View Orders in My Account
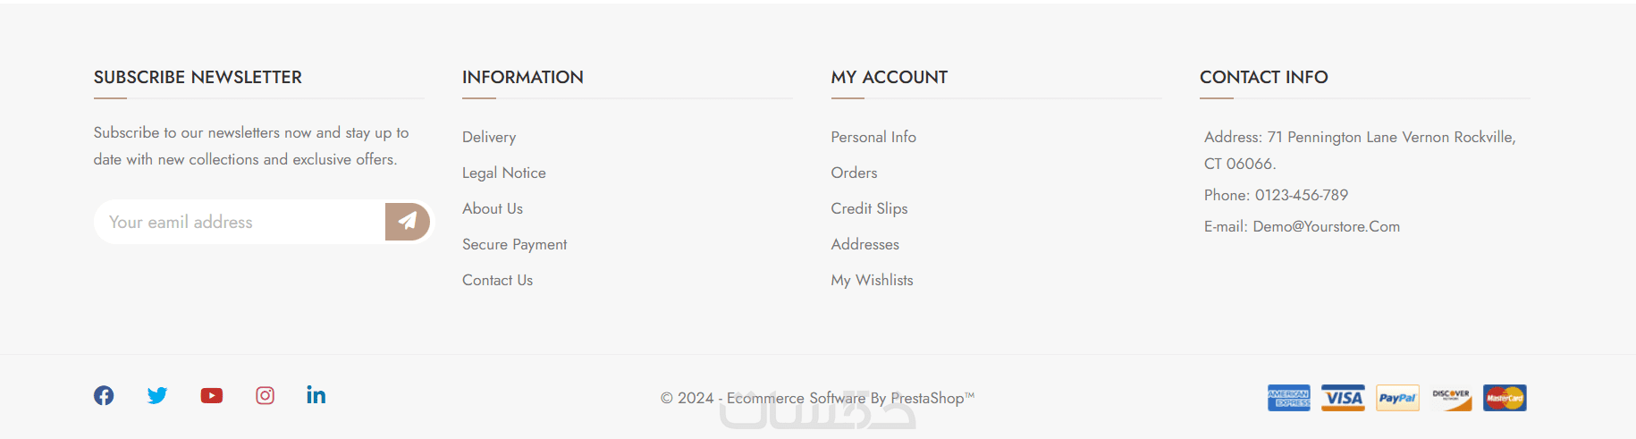The height and width of the screenshot is (439, 1636). [x=854, y=173]
